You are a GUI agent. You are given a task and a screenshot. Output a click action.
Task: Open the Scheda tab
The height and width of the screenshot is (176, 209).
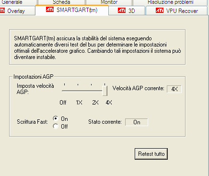tap(61, 2)
